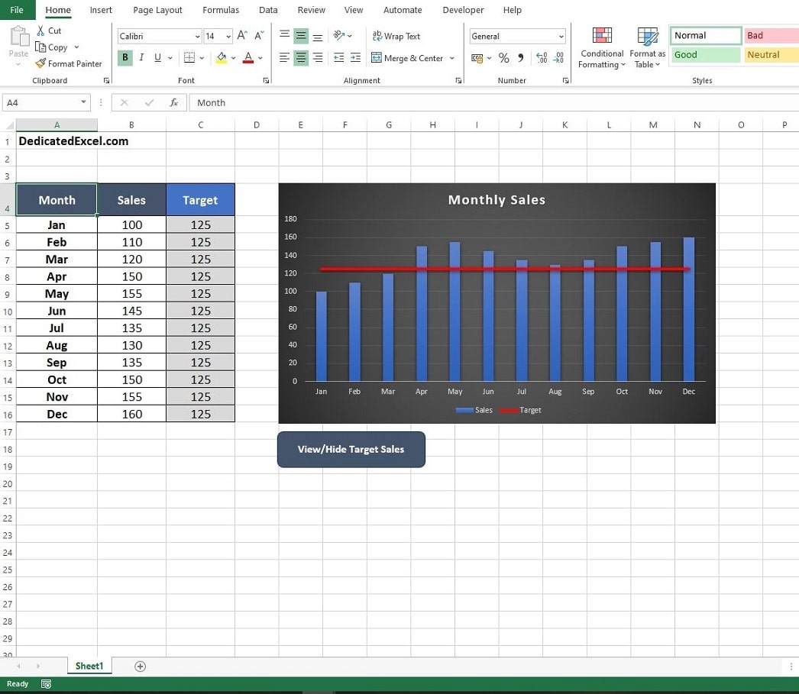Open the Calibri font name dropdown
The width and height of the screenshot is (799, 694).
click(x=197, y=36)
